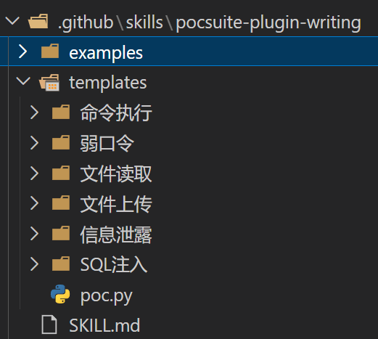Screen dimensions: 378x339
Task: Click the pocsuite-plugin-writing path segment
Action: pos(268,23)
